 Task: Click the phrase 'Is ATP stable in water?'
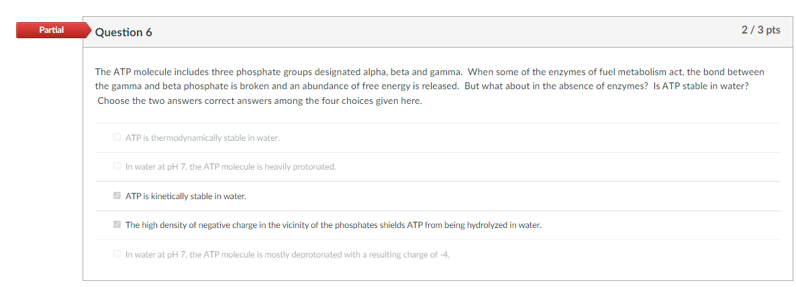click(701, 87)
